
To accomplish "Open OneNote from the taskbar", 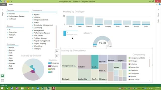I will (17, 88).
